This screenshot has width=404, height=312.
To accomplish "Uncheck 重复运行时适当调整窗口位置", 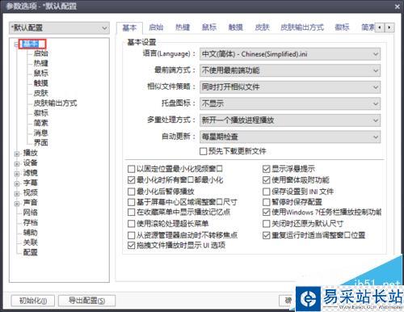I will (266, 235).
